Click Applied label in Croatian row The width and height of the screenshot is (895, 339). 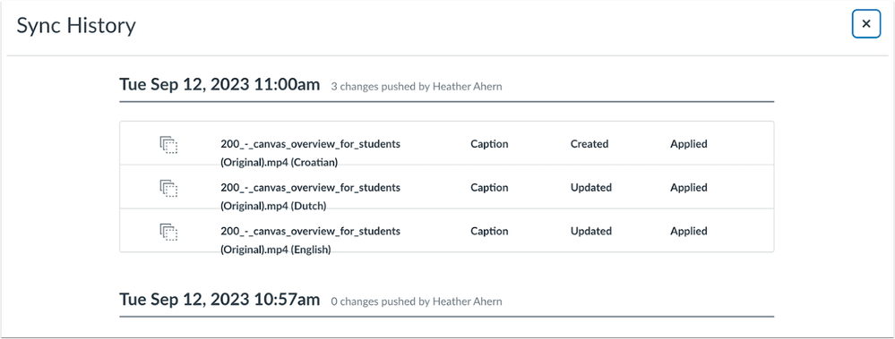pos(688,144)
